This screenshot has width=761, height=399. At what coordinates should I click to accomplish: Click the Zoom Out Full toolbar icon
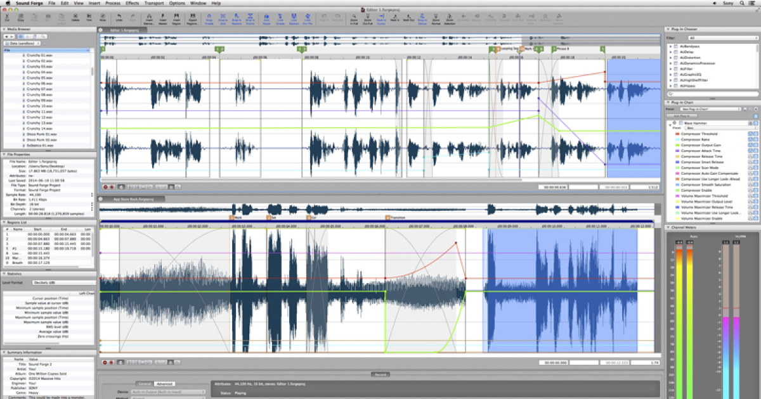(x=367, y=18)
